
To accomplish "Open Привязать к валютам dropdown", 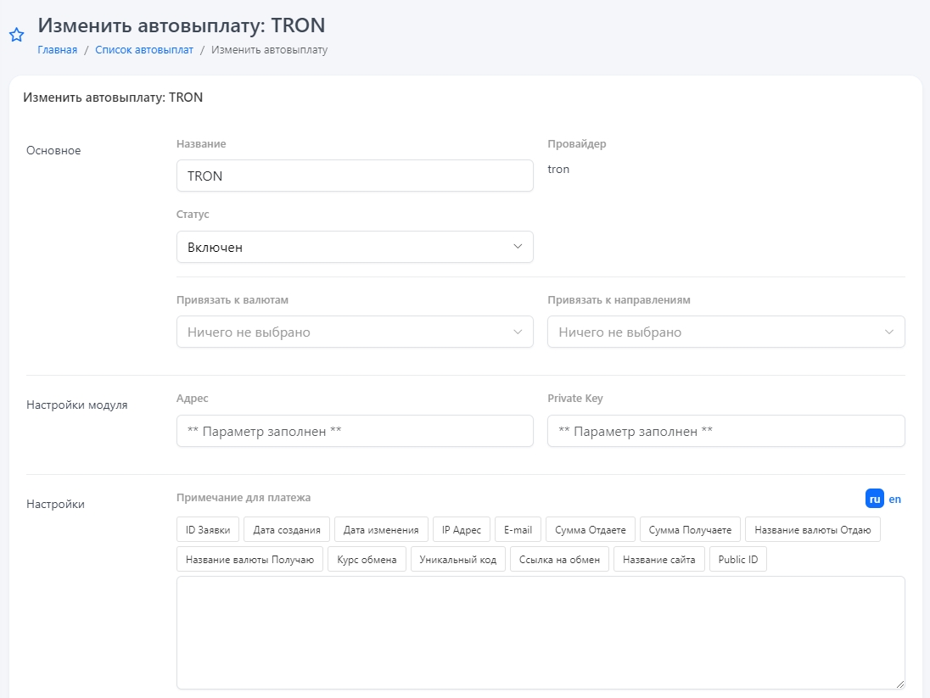I will coord(355,332).
